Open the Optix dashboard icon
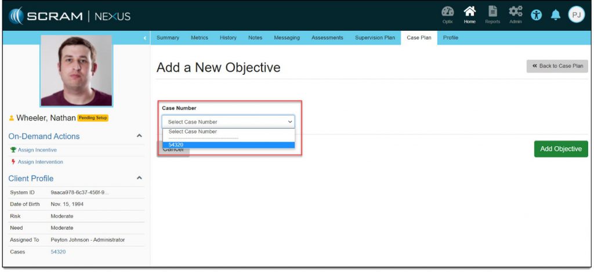Viewport: 594px width, 272px height. tap(447, 14)
